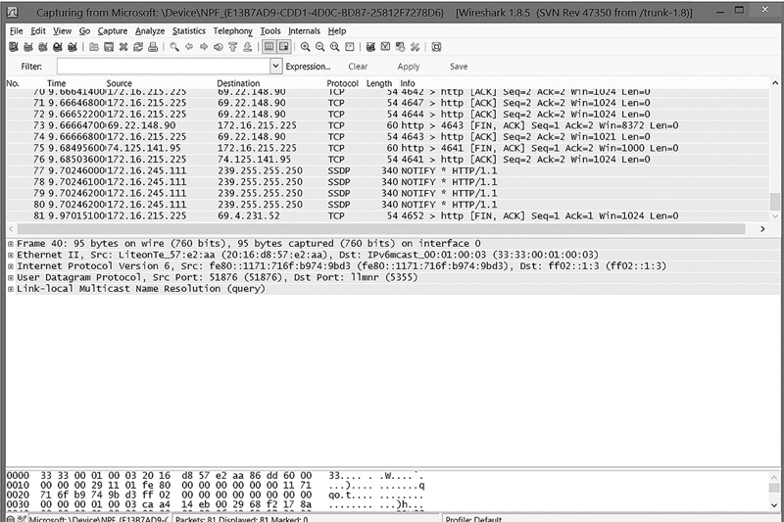Sort by the Destination column header
Image resolution: width=784 pixels, height=522 pixels.
tap(238, 83)
